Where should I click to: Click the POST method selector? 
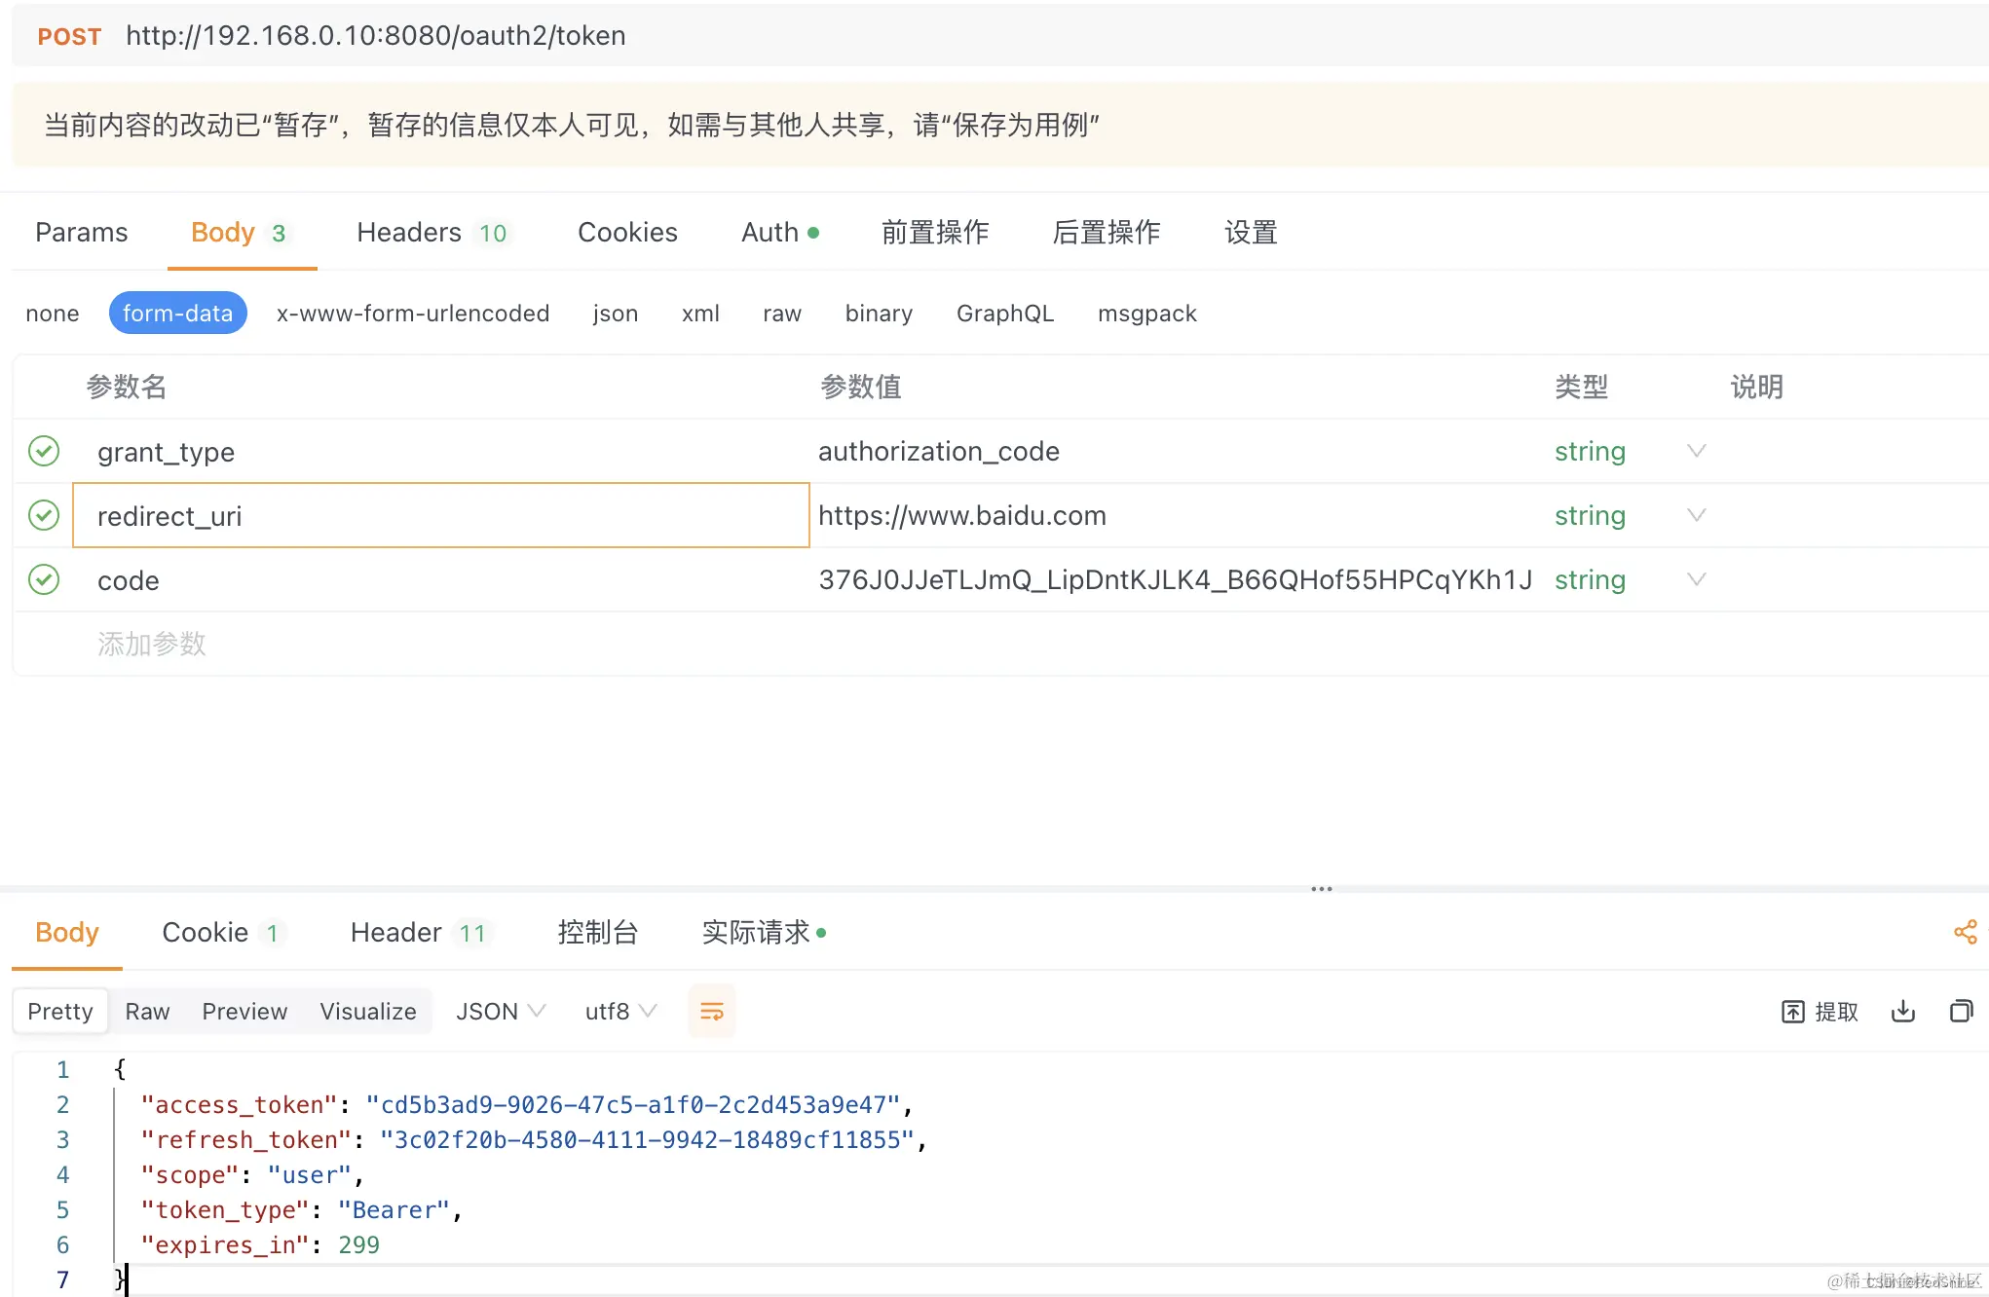[69, 36]
